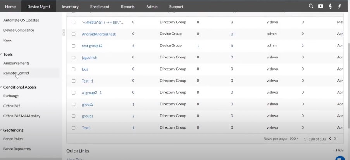Open Remote Control under Tools
The height and width of the screenshot is (160, 350).
point(16,73)
